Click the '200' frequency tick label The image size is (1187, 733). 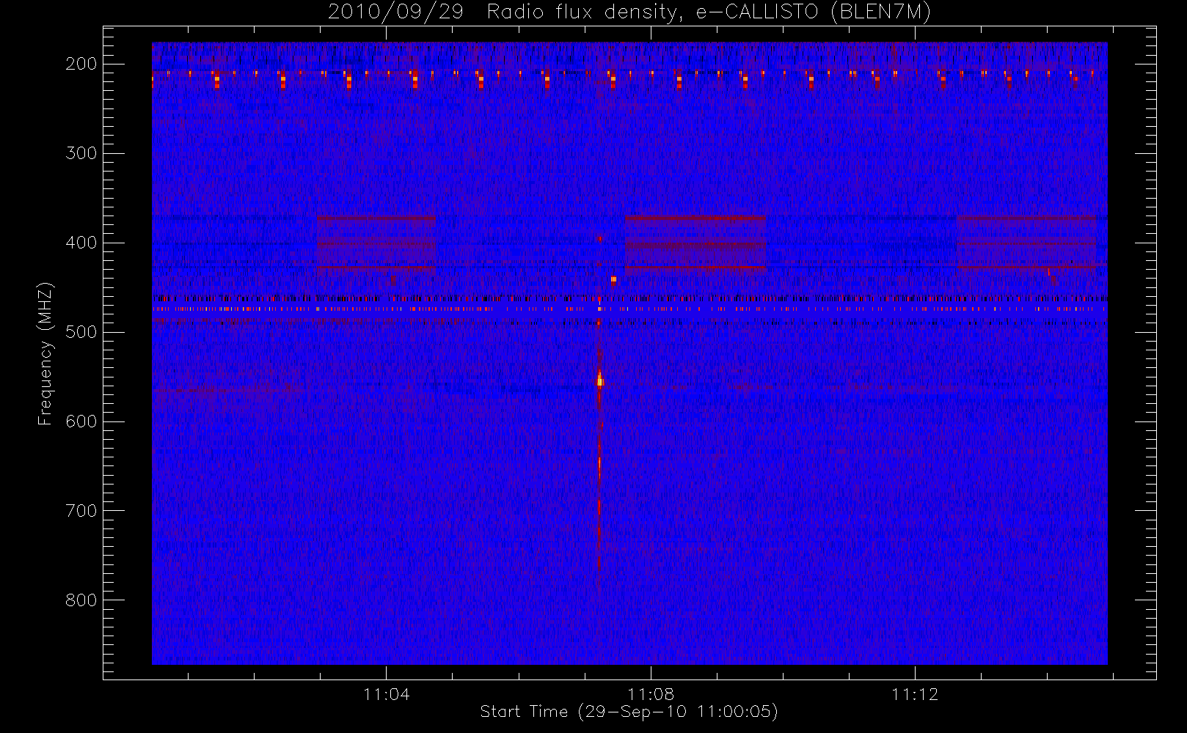coord(81,64)
